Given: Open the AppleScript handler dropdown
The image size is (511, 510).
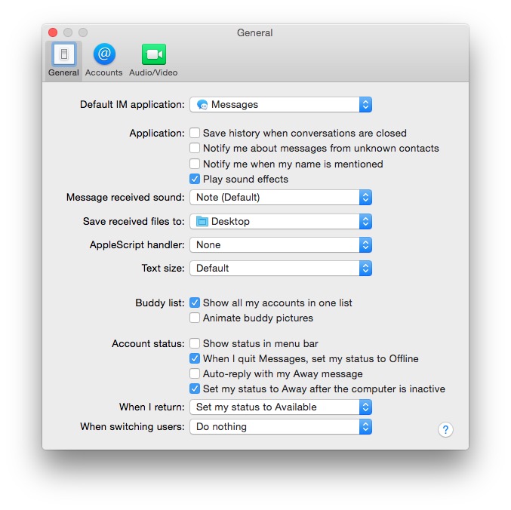Looking at the screenshot, I should 281,245.
